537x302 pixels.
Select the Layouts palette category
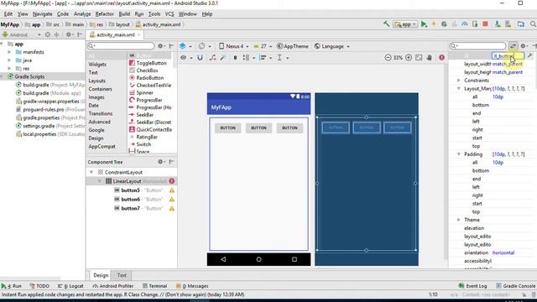[x=97, y=81]
